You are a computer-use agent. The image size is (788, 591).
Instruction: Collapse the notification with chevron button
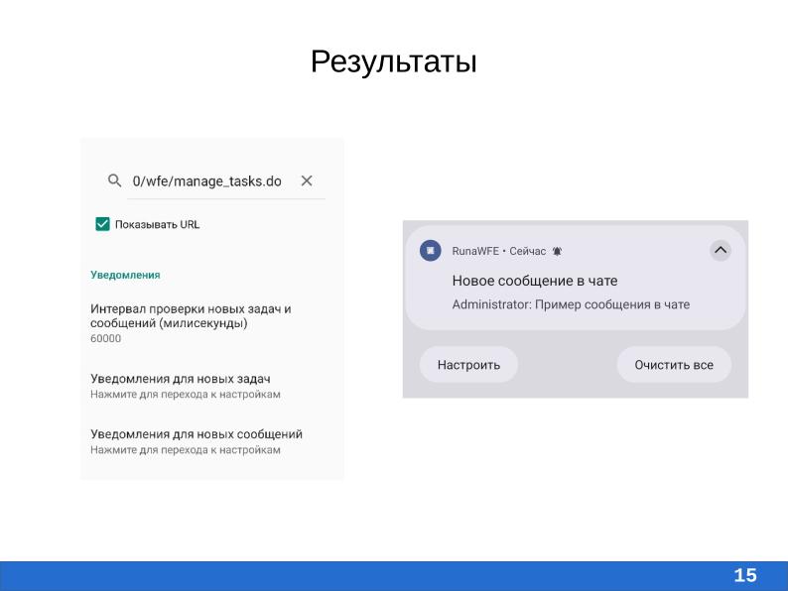point(721,250)
